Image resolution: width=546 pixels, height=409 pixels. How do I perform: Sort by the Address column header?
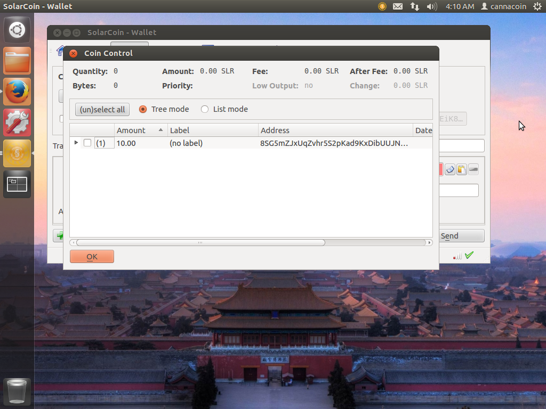click(335, 130)
